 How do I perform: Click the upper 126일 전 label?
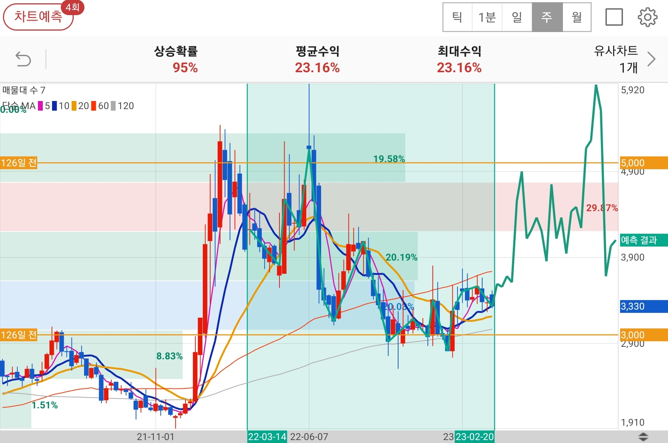(19, 163)
